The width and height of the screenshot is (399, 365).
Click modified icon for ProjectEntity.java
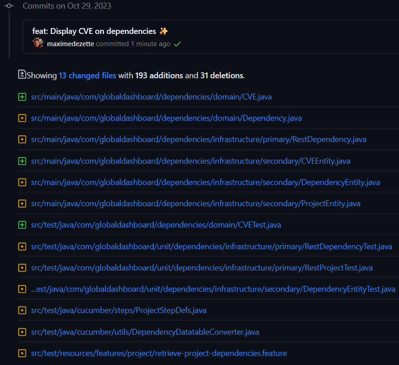point(22,204)
